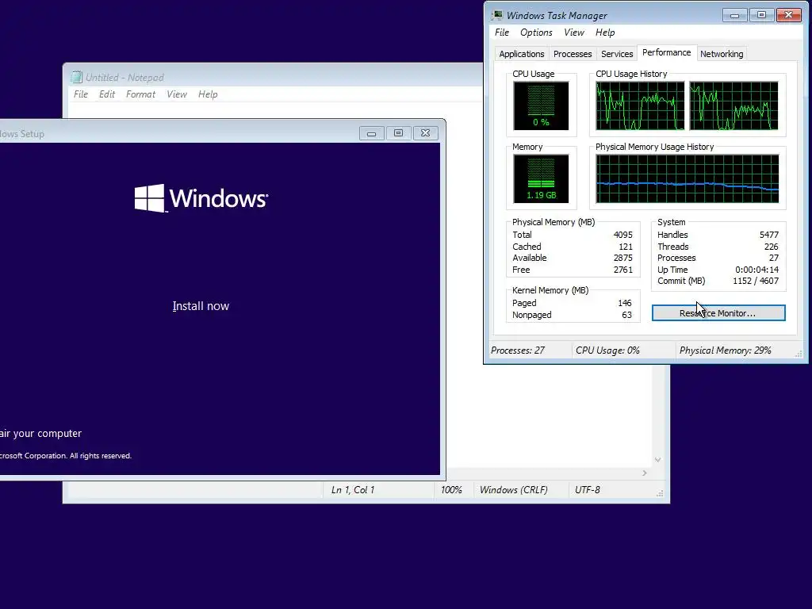Click the Notepad title bar icon
This screenshot has height=609, width=812.
click(x=76, y=77)
